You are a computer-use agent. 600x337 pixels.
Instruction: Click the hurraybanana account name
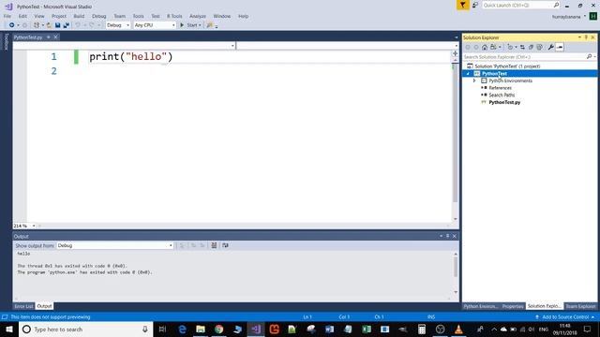566,17
